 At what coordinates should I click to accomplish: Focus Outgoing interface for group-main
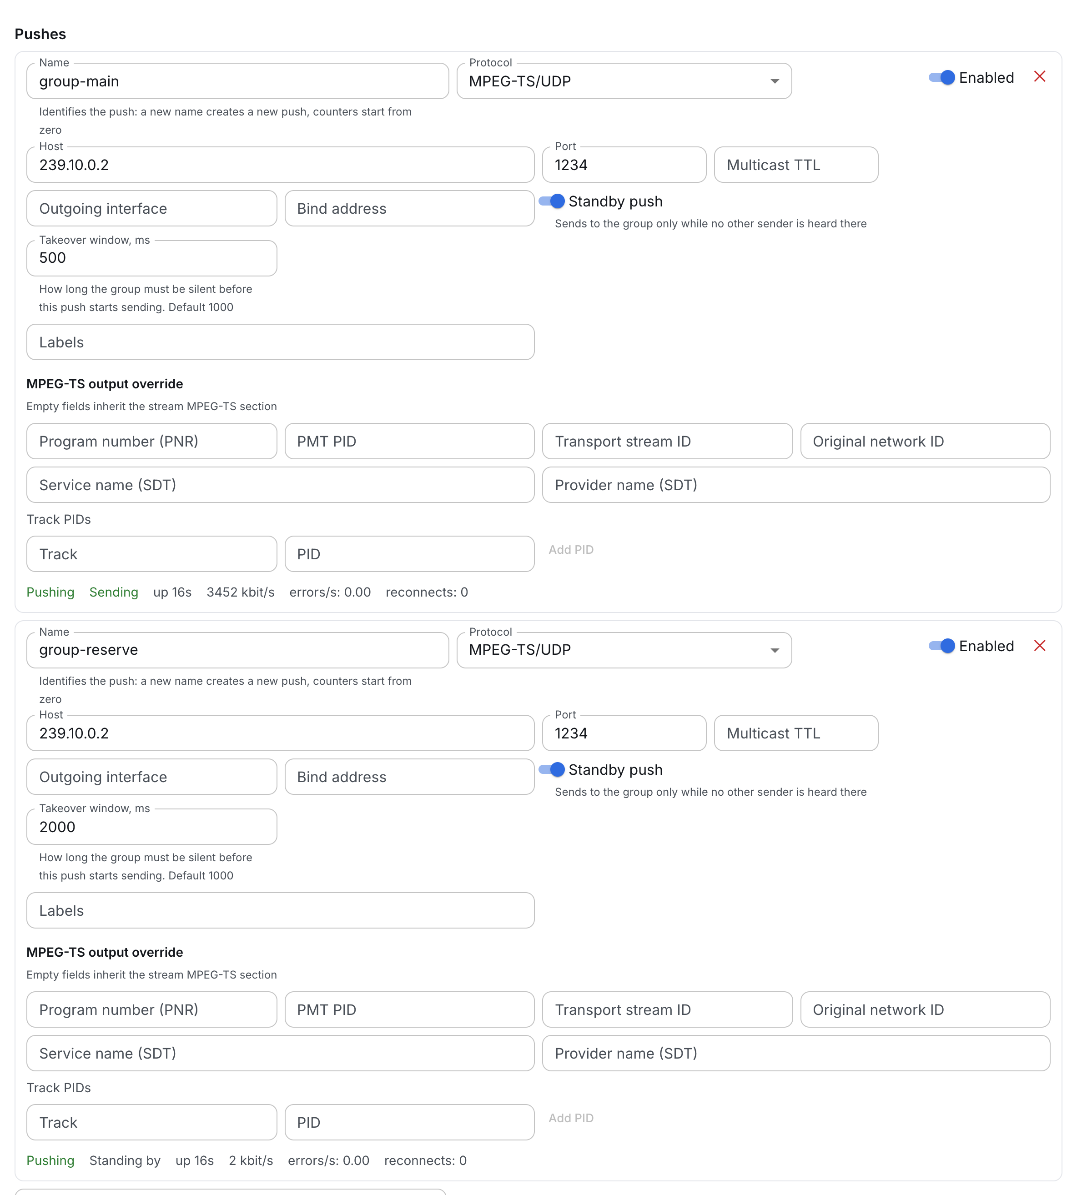click(x=151, y=208)
